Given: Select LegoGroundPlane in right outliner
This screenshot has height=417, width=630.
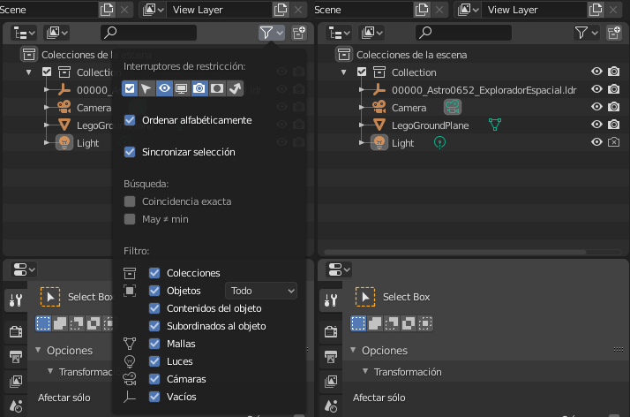Looking at the screenshot, I should click(431, 125).
